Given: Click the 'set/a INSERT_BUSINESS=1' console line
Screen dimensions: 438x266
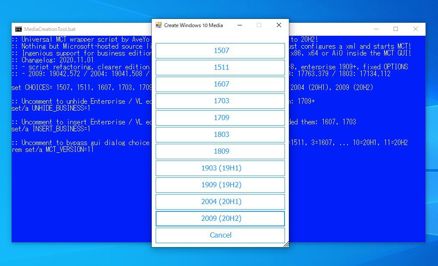Looking at the screenshot, I should [x=51, y=129].
